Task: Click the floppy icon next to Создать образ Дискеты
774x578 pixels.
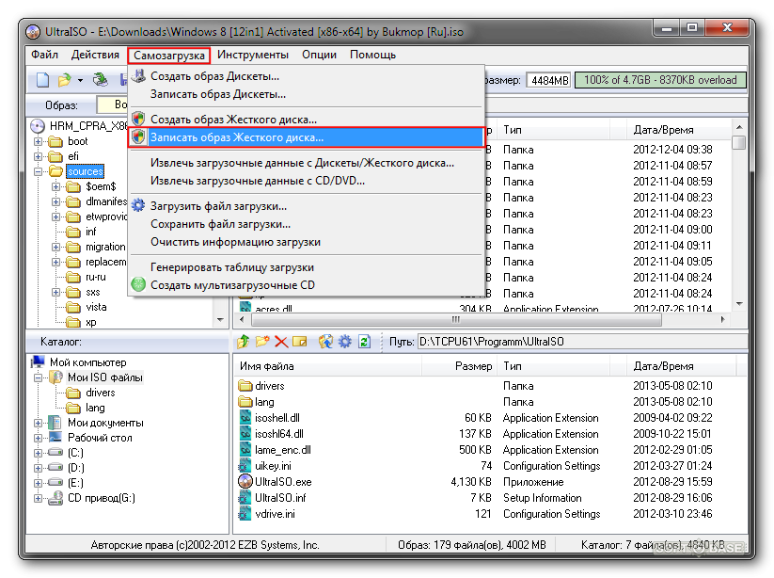Action: click(x=138, y=76)
